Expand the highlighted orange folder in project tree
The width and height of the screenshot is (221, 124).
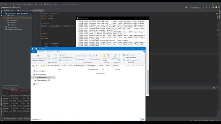(x=6, y=18)
